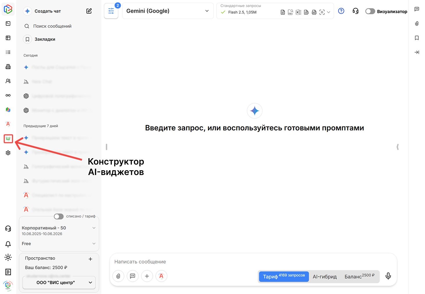This screenshot has height=294, width=425.
Task: Toggle the Визуализатор switch
Action: (x=370, y=11)
